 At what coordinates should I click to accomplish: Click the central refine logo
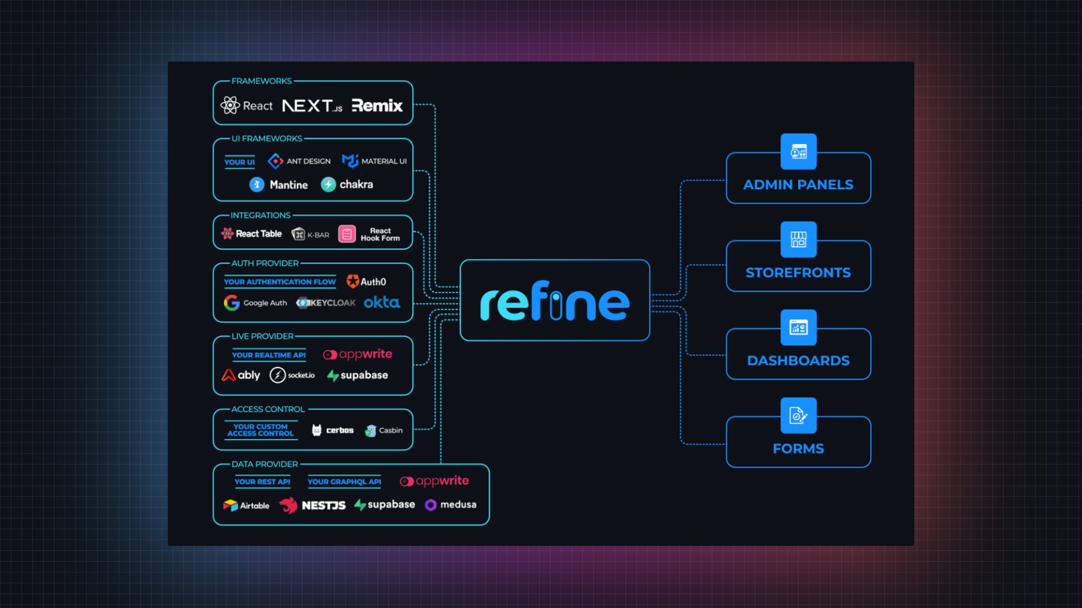coord(555,300)
